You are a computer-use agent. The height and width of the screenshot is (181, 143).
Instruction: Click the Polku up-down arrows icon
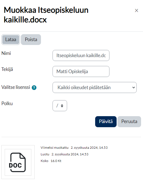point(62,106)
